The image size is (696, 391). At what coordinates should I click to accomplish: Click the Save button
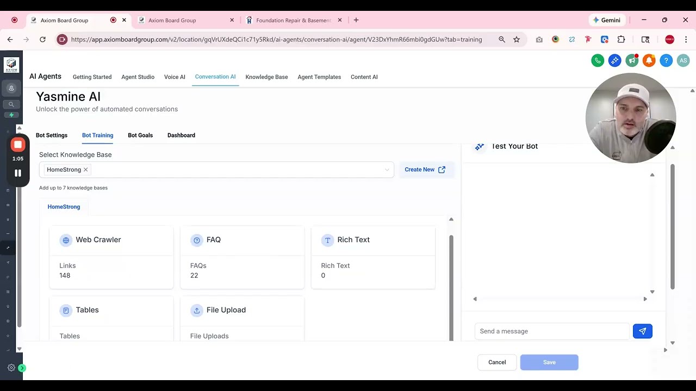pyautogui.click(x=549, y=362)
